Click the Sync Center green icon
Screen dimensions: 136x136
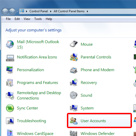10,108
